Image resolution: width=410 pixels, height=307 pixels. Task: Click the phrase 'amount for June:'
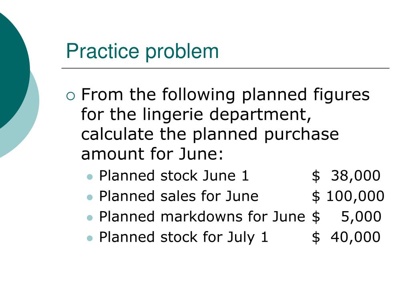pos(152,154)
